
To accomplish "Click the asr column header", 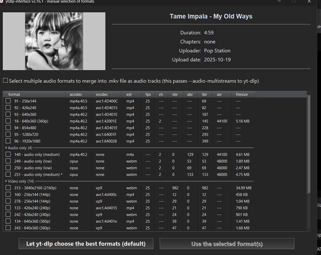I will point(222,94).
